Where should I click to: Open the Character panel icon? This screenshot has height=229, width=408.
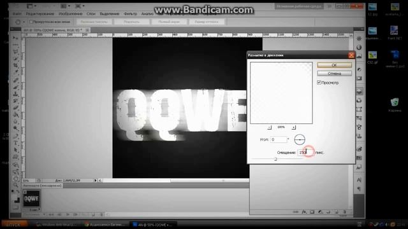coord(359,179)
